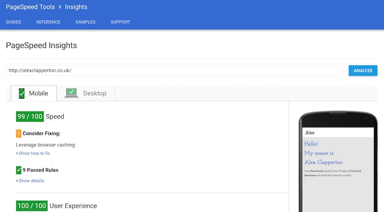Screen dimensions: 384x212
Task: Switch to the Mobile tab
Action: pyautogui.click(x=34, y=93)
